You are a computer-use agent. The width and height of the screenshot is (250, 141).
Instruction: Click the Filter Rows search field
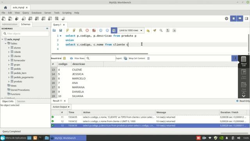coord(100,58)
